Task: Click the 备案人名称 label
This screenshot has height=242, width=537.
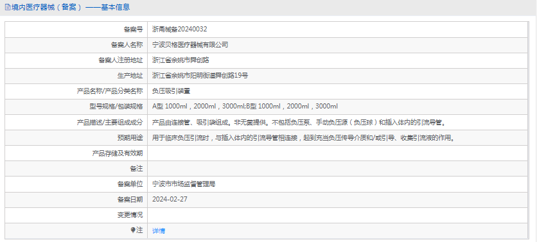Action: 127,45
